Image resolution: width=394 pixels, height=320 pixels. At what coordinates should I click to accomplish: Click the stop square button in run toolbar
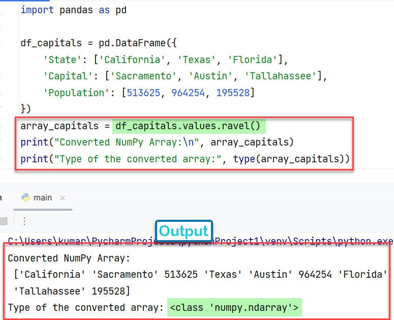pyautogui.click(x=4, y=221)
